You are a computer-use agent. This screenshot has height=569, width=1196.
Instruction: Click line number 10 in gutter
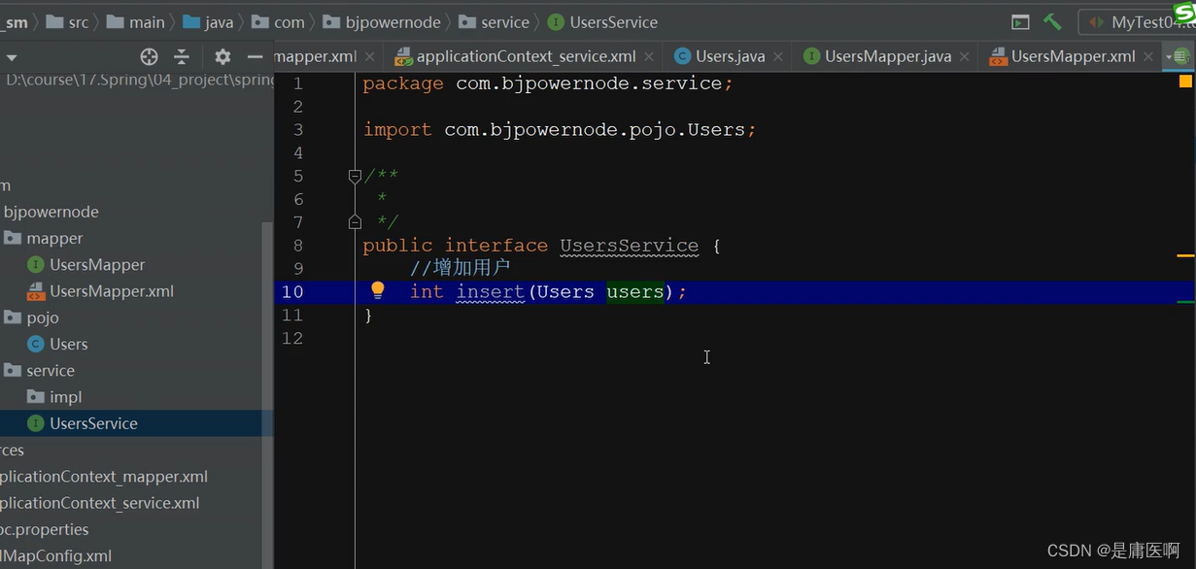tap(292, 291)
